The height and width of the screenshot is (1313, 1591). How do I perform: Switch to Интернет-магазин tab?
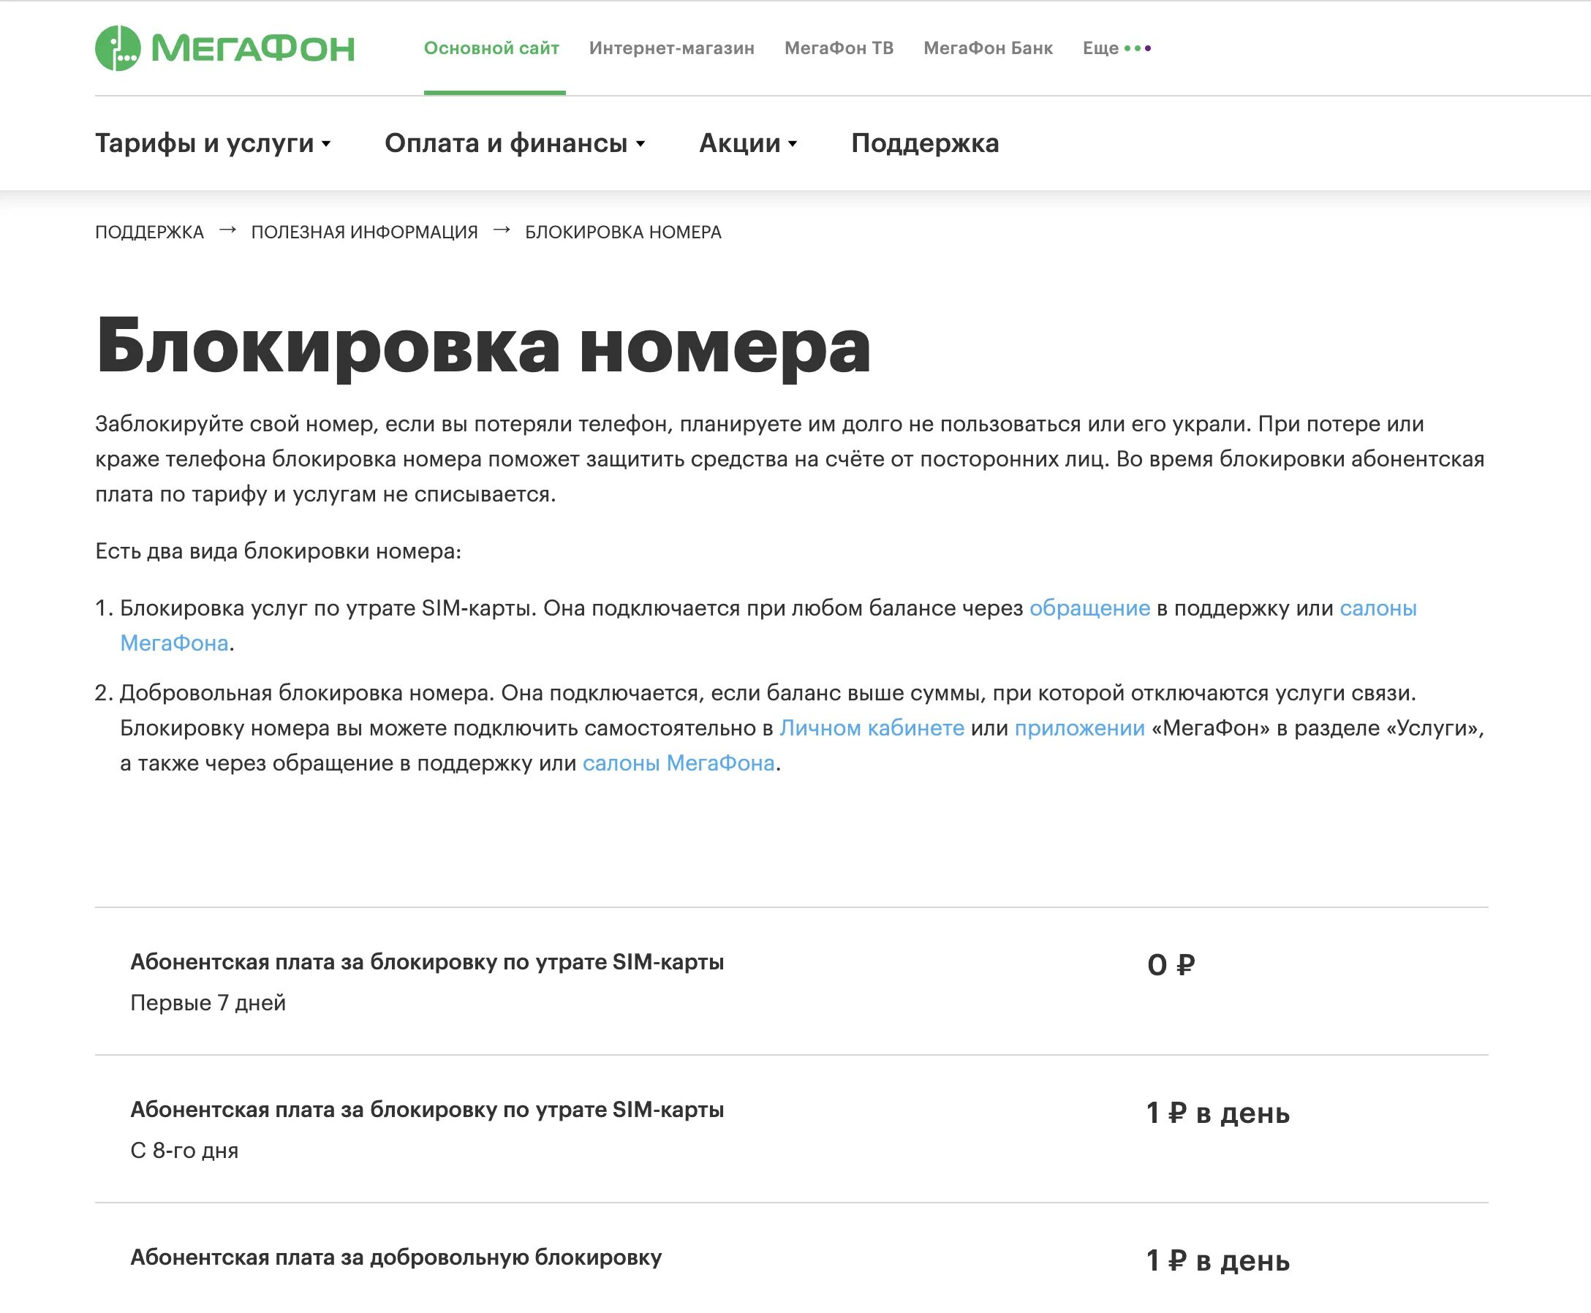point(672,48)
